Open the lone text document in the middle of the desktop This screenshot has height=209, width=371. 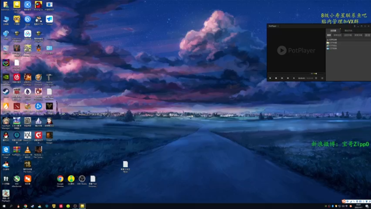click(x=125, y=167)
